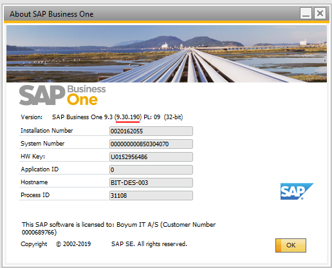
Task: Click 'SAP SE. All rights reserved.' text
Action: coord(149,244)
